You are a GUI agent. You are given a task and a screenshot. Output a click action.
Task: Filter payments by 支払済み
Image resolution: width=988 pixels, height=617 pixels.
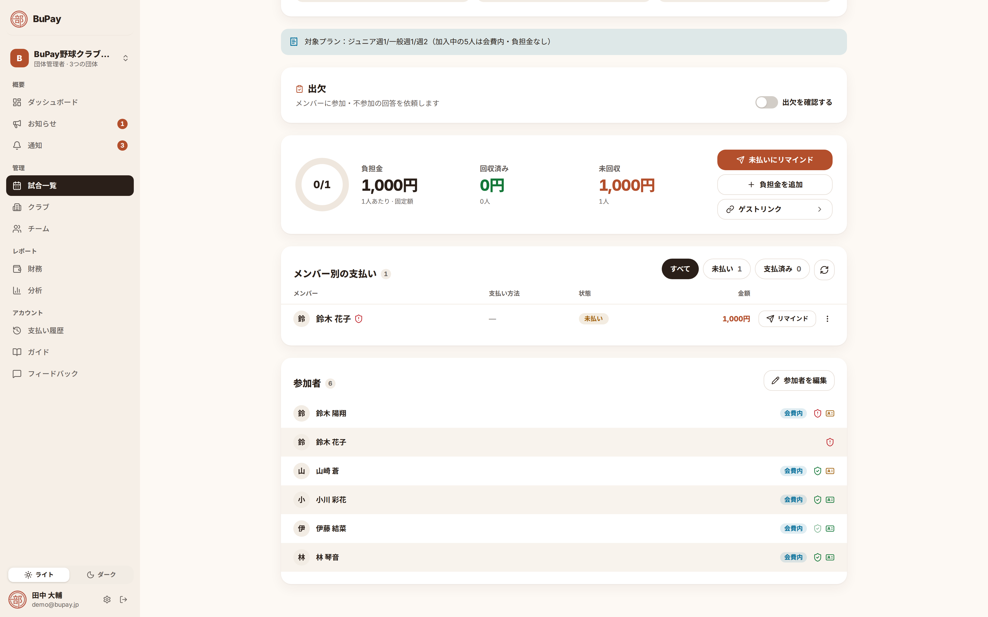tap(782, 269)
